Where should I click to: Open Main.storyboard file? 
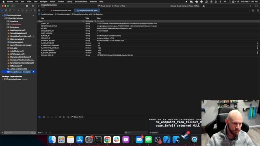(17, 39)
